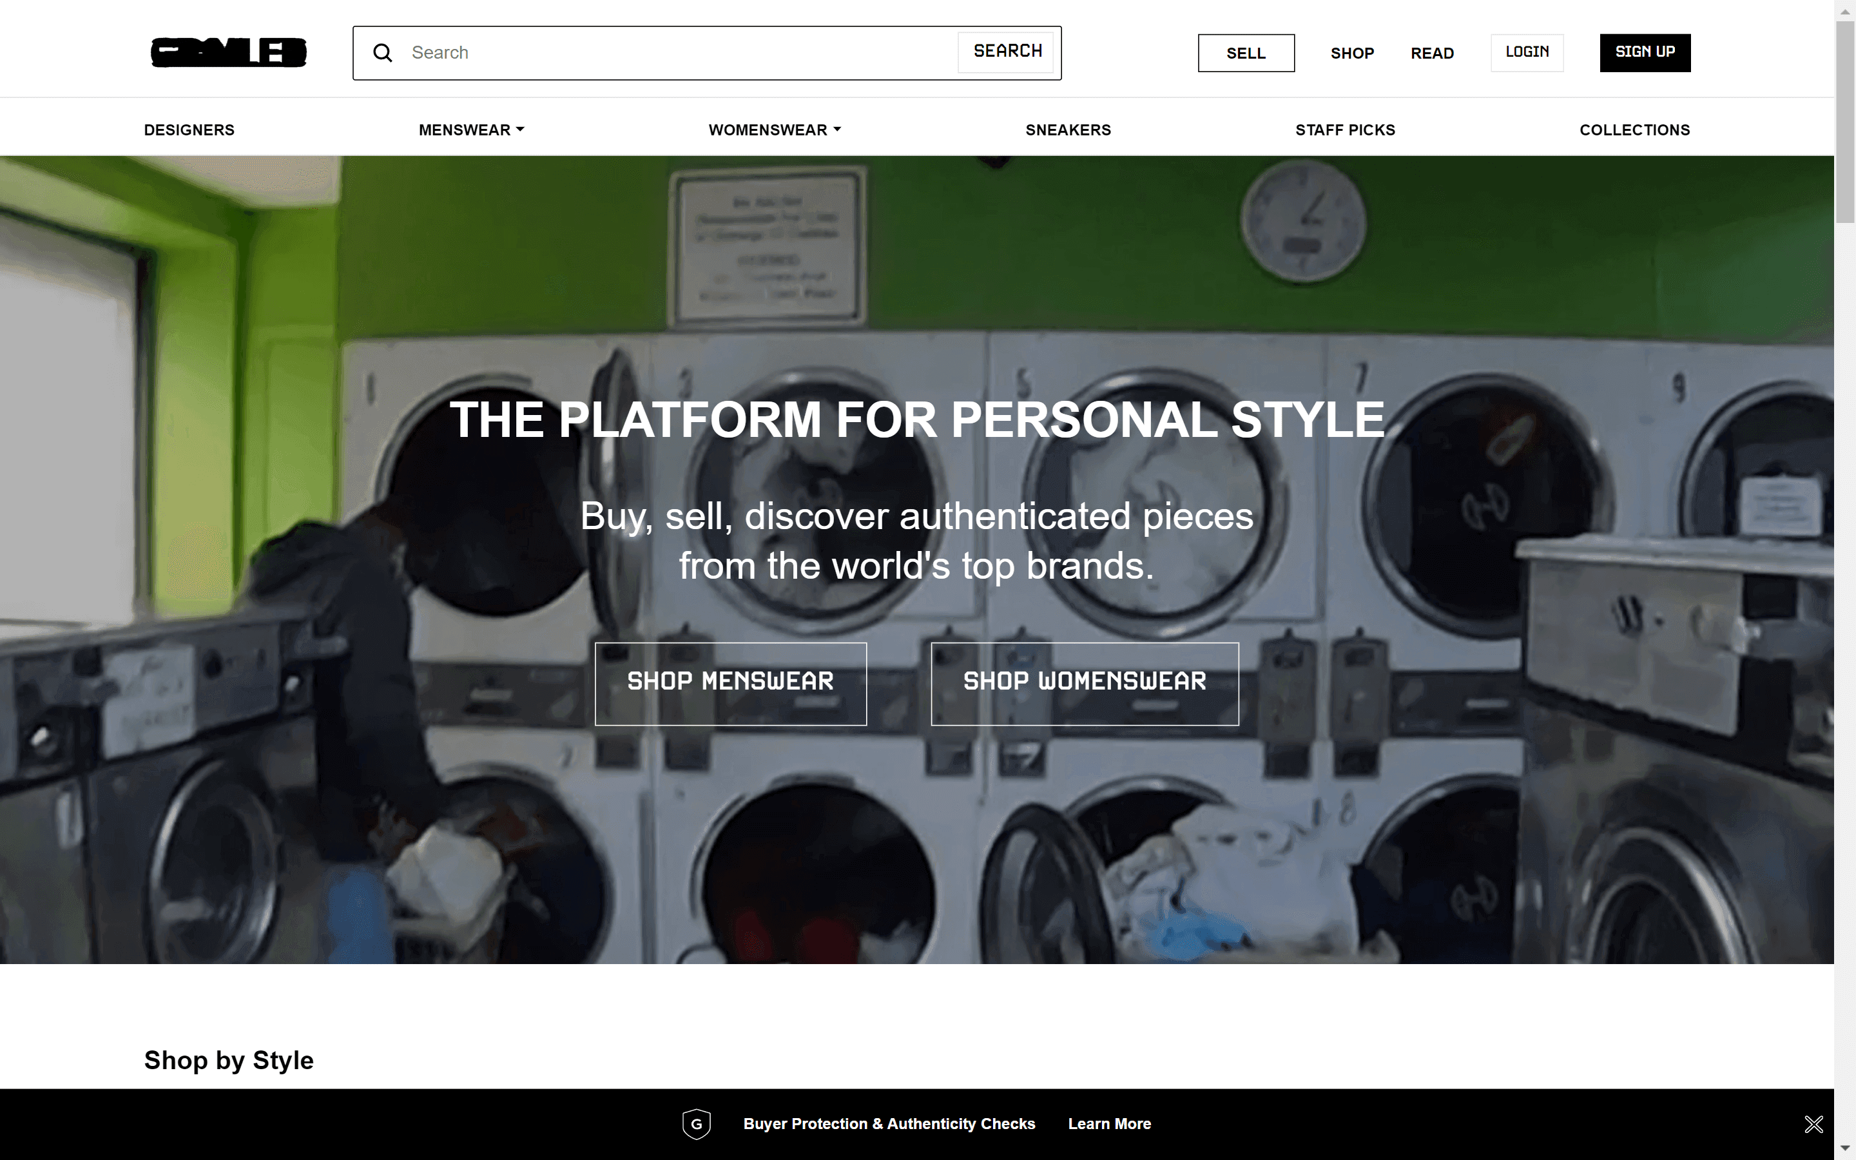Open the Collections page
The height and width of the screenshot is (1160, 1856).
click(1634, 130)
